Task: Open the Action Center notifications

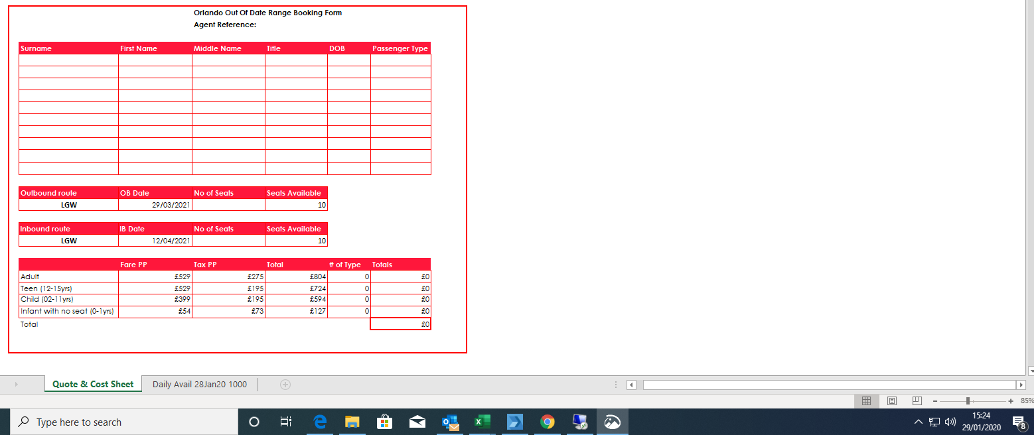Action: pyautogui.click(x=1019, y=422)
